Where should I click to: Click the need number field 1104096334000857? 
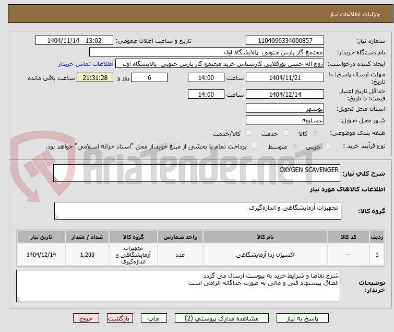click(x=285, y=41)
